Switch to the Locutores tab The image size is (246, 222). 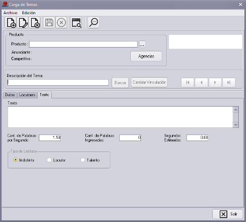(27, 95)
